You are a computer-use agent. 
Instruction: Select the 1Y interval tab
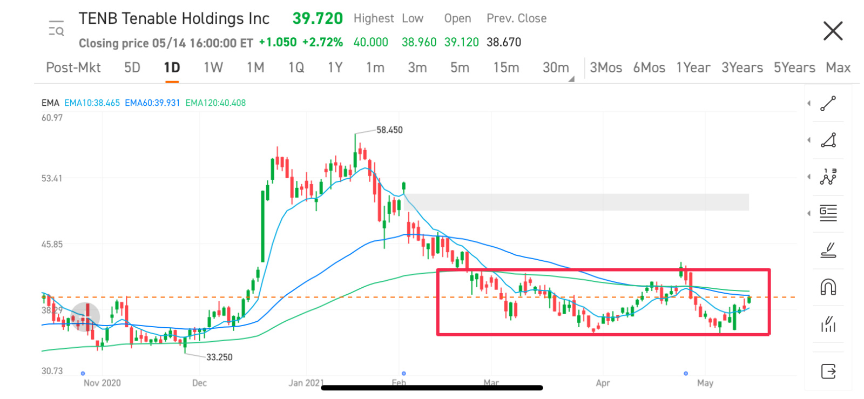tap(335, 68)
